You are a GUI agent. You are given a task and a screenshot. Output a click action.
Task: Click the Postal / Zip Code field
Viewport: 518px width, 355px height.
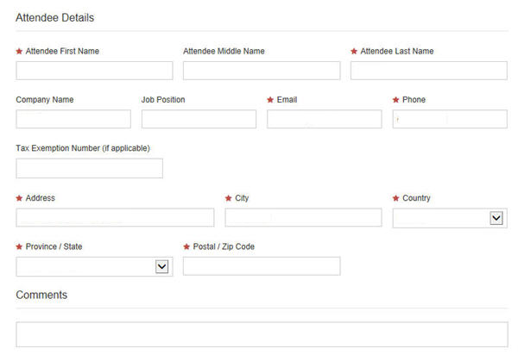(262, 266)
